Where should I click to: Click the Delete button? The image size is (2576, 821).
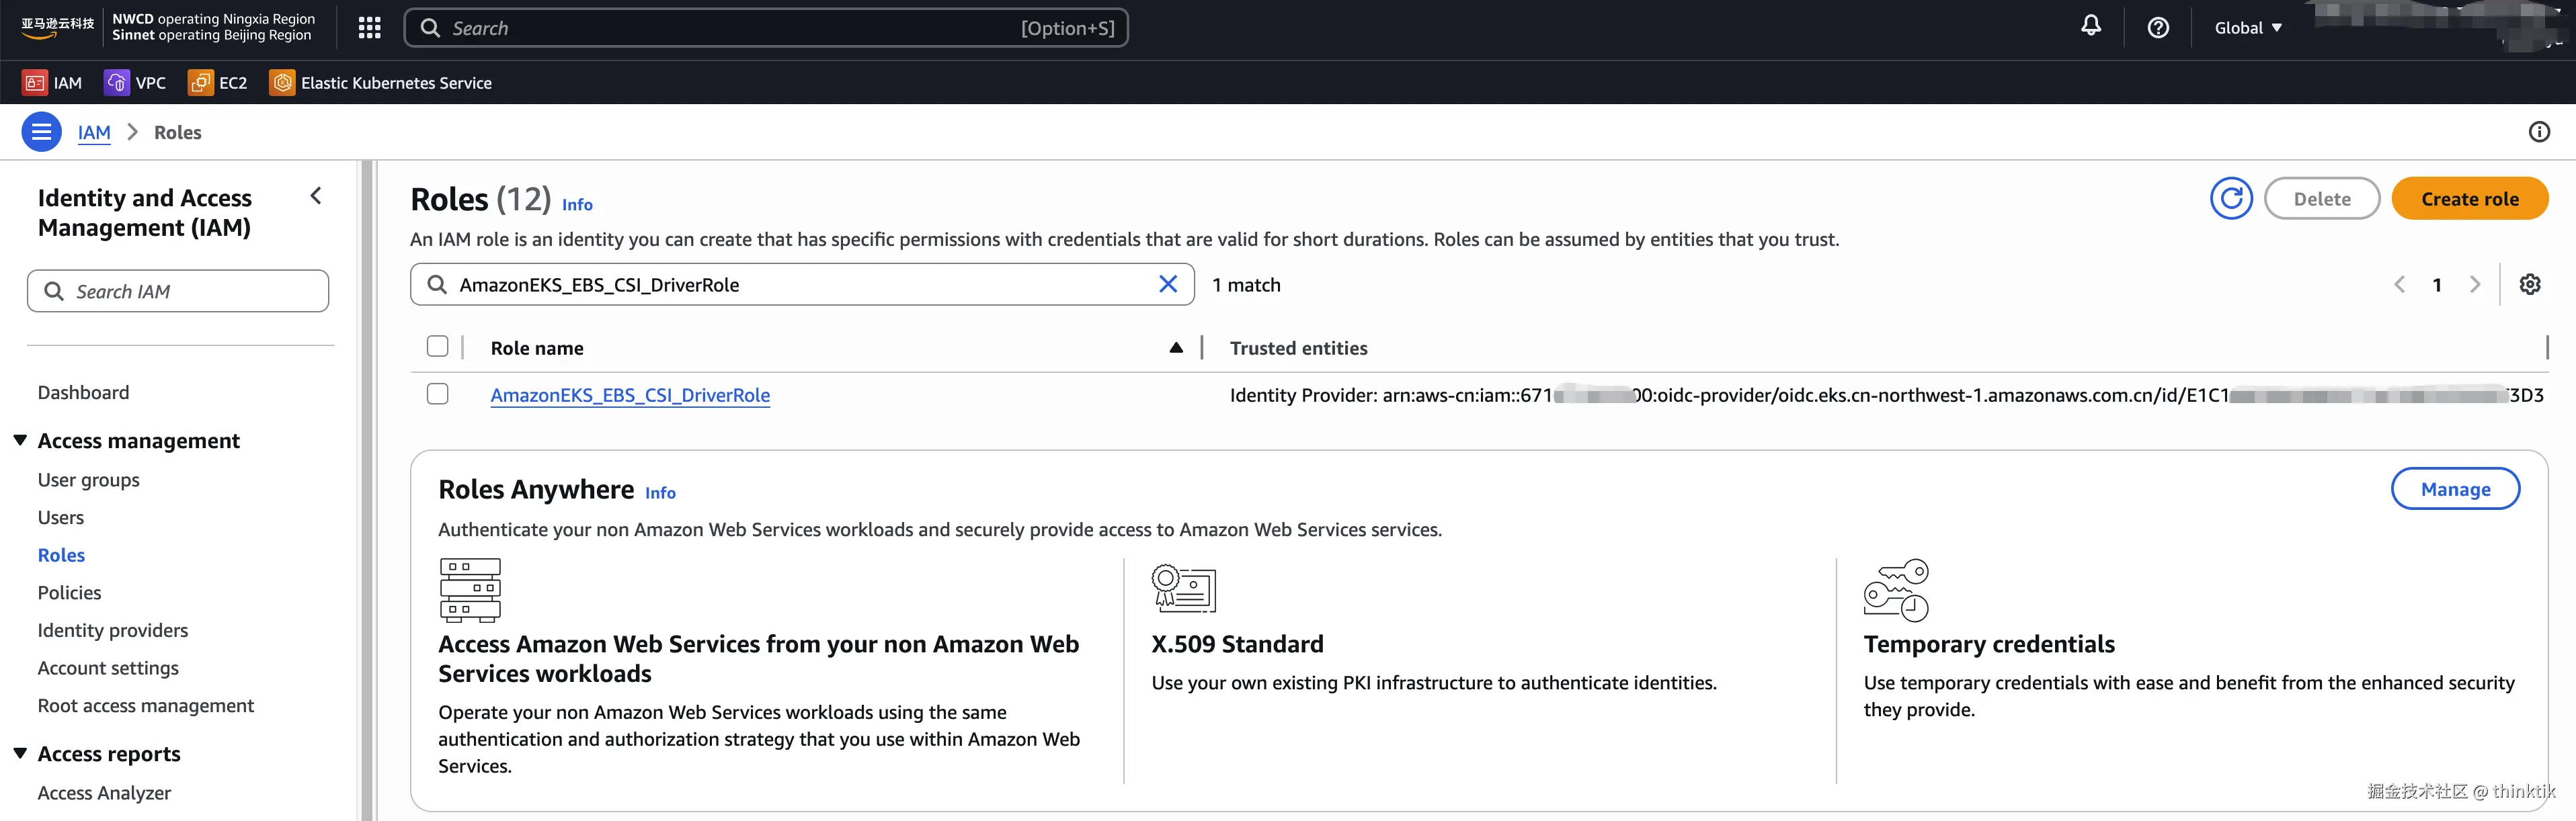pyautogui.click(x=2321, y=199)
